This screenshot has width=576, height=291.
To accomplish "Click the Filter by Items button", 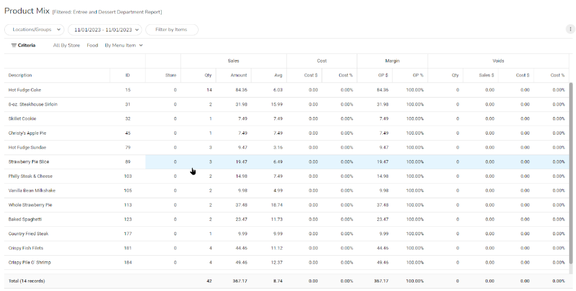I will pos(171,29).
